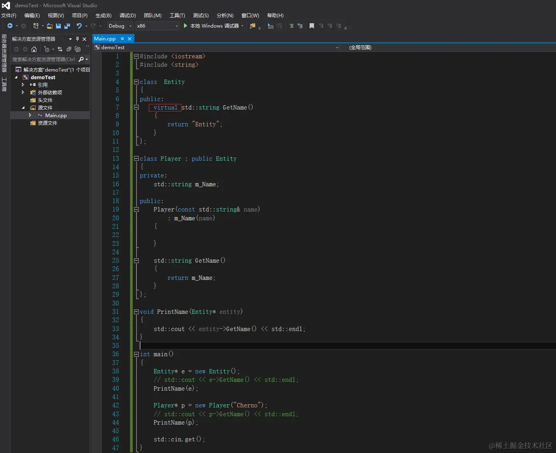
Task: Toggle pin on the Main.cpp tab
Action: [122, 39]
